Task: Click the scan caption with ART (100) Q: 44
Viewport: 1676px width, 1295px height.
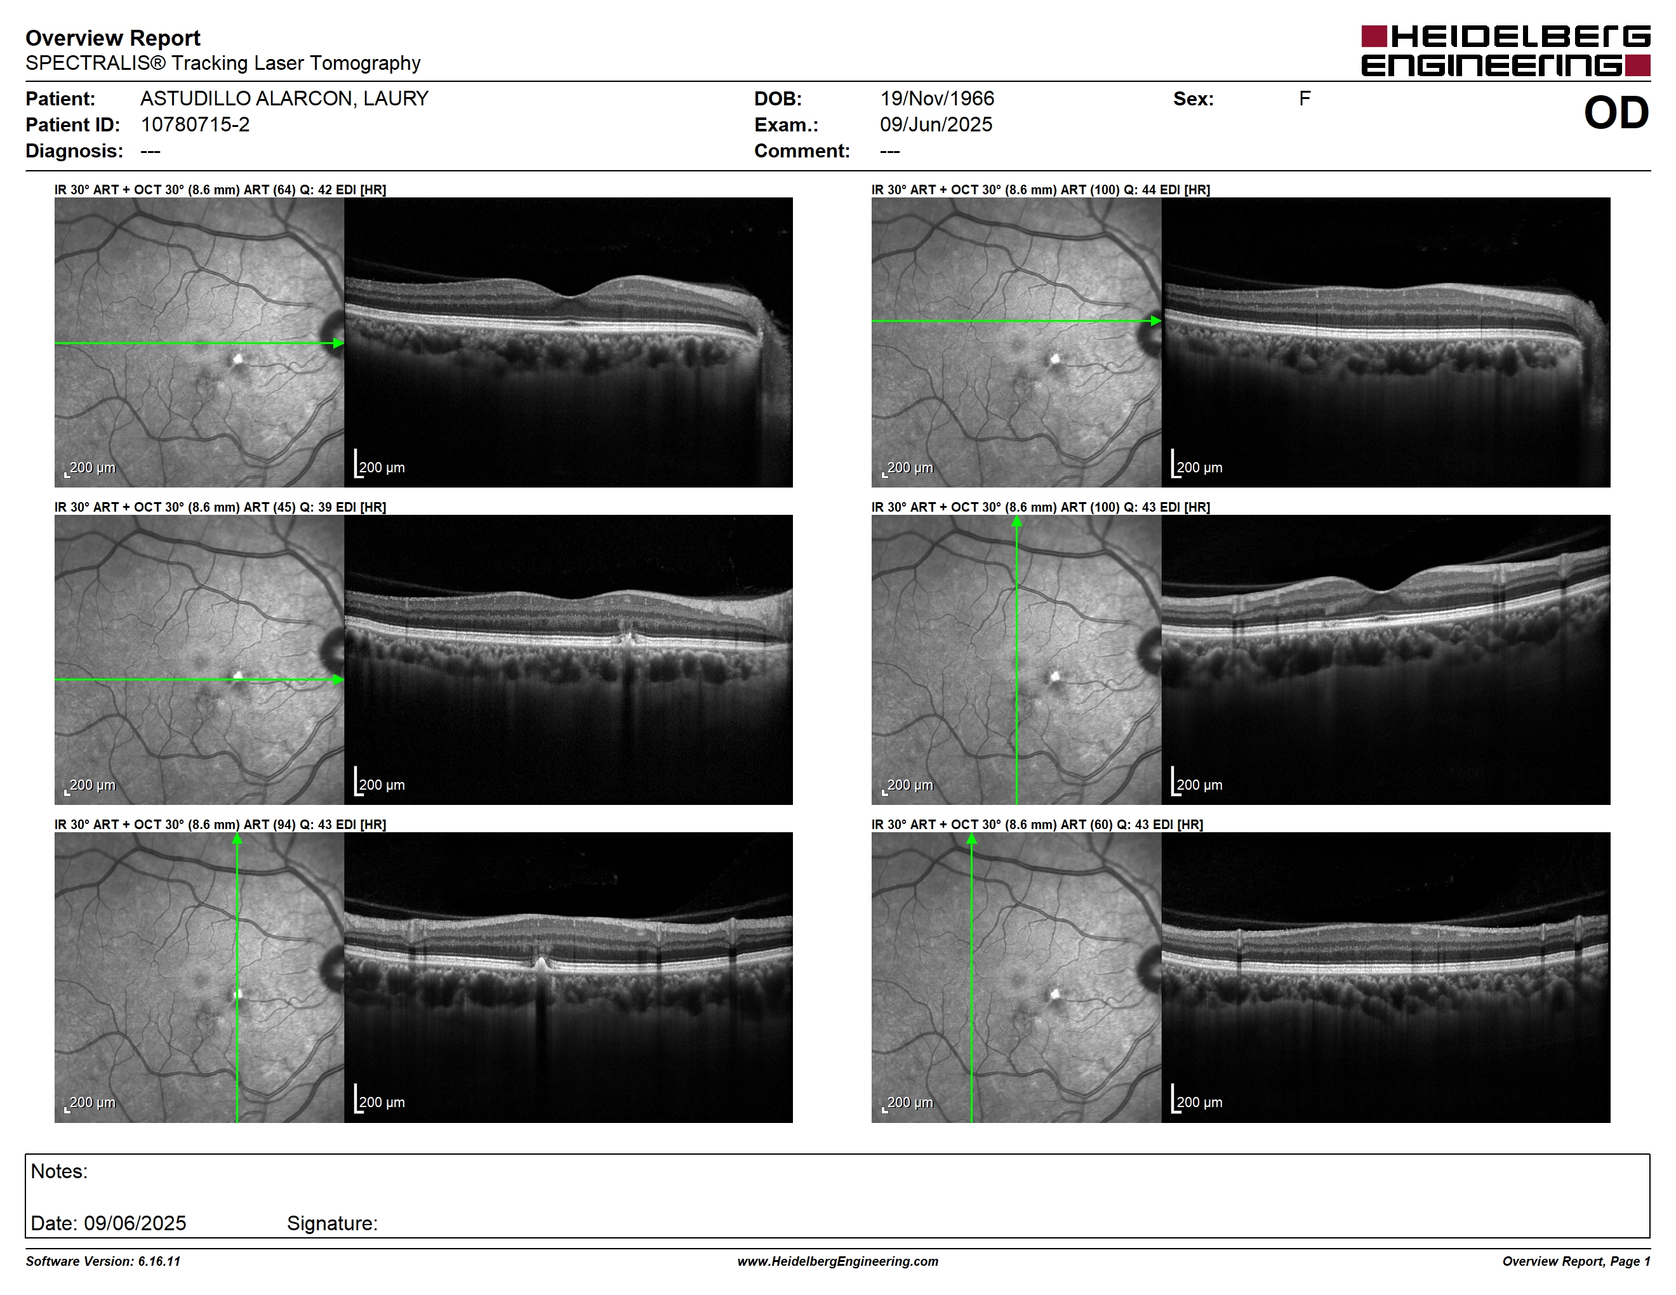Action: point(1041,190)
